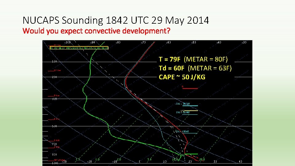
Task: Click the 700 pressure level label
Action: 54,144
